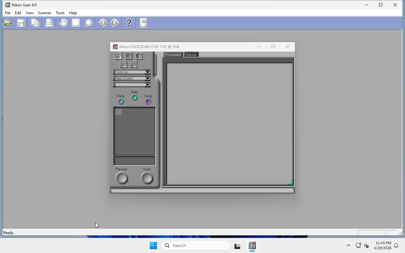Screen dimensions: 405x253
Task: Click the Nikon Scan 4.0 title bar icon
Action: click(x=8, y=5)
